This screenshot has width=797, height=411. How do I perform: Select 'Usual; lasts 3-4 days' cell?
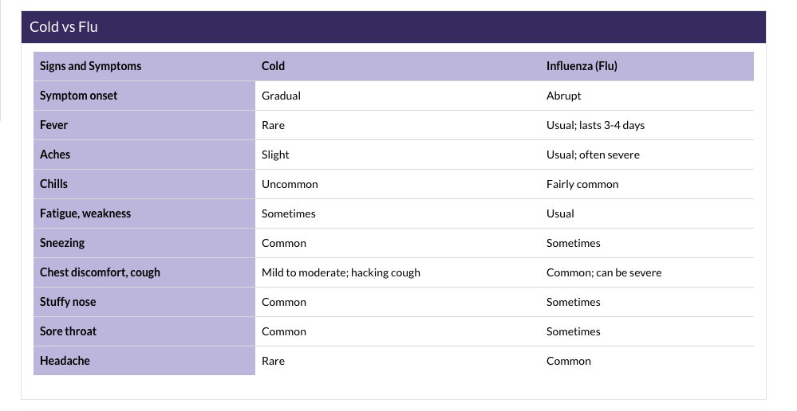(x=595, y=125)
